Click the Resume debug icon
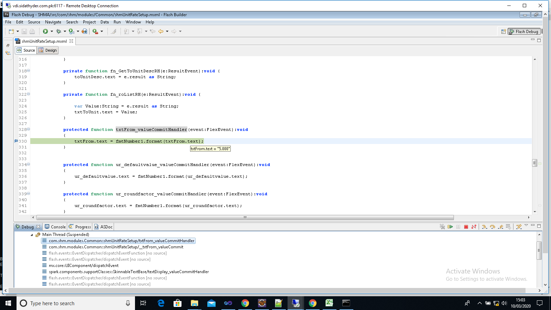This screenshot has height=310, width=551. [450, 227]
